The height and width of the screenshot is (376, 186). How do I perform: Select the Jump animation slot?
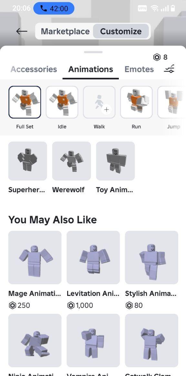pos(172,102)
